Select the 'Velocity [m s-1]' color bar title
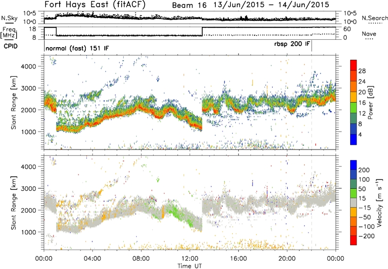 pos(379,202)
